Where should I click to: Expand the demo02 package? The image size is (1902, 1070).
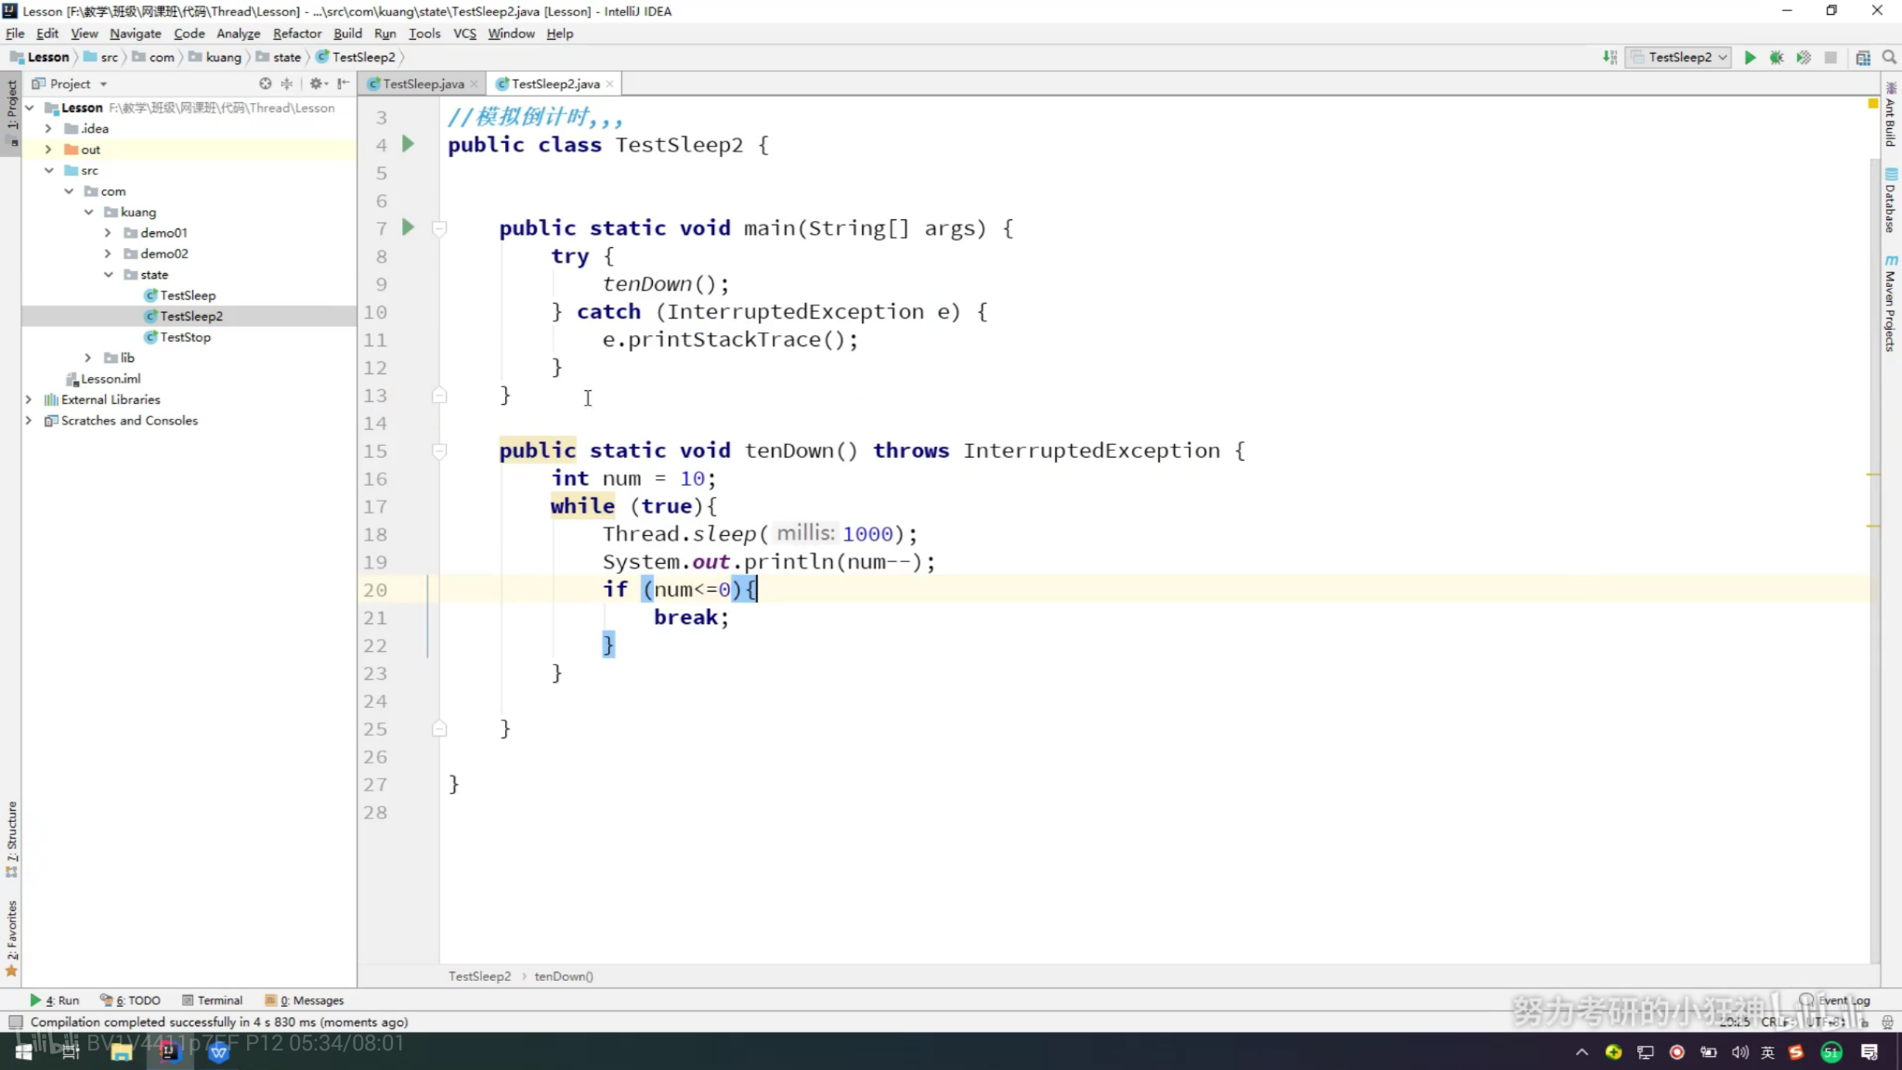108,254
